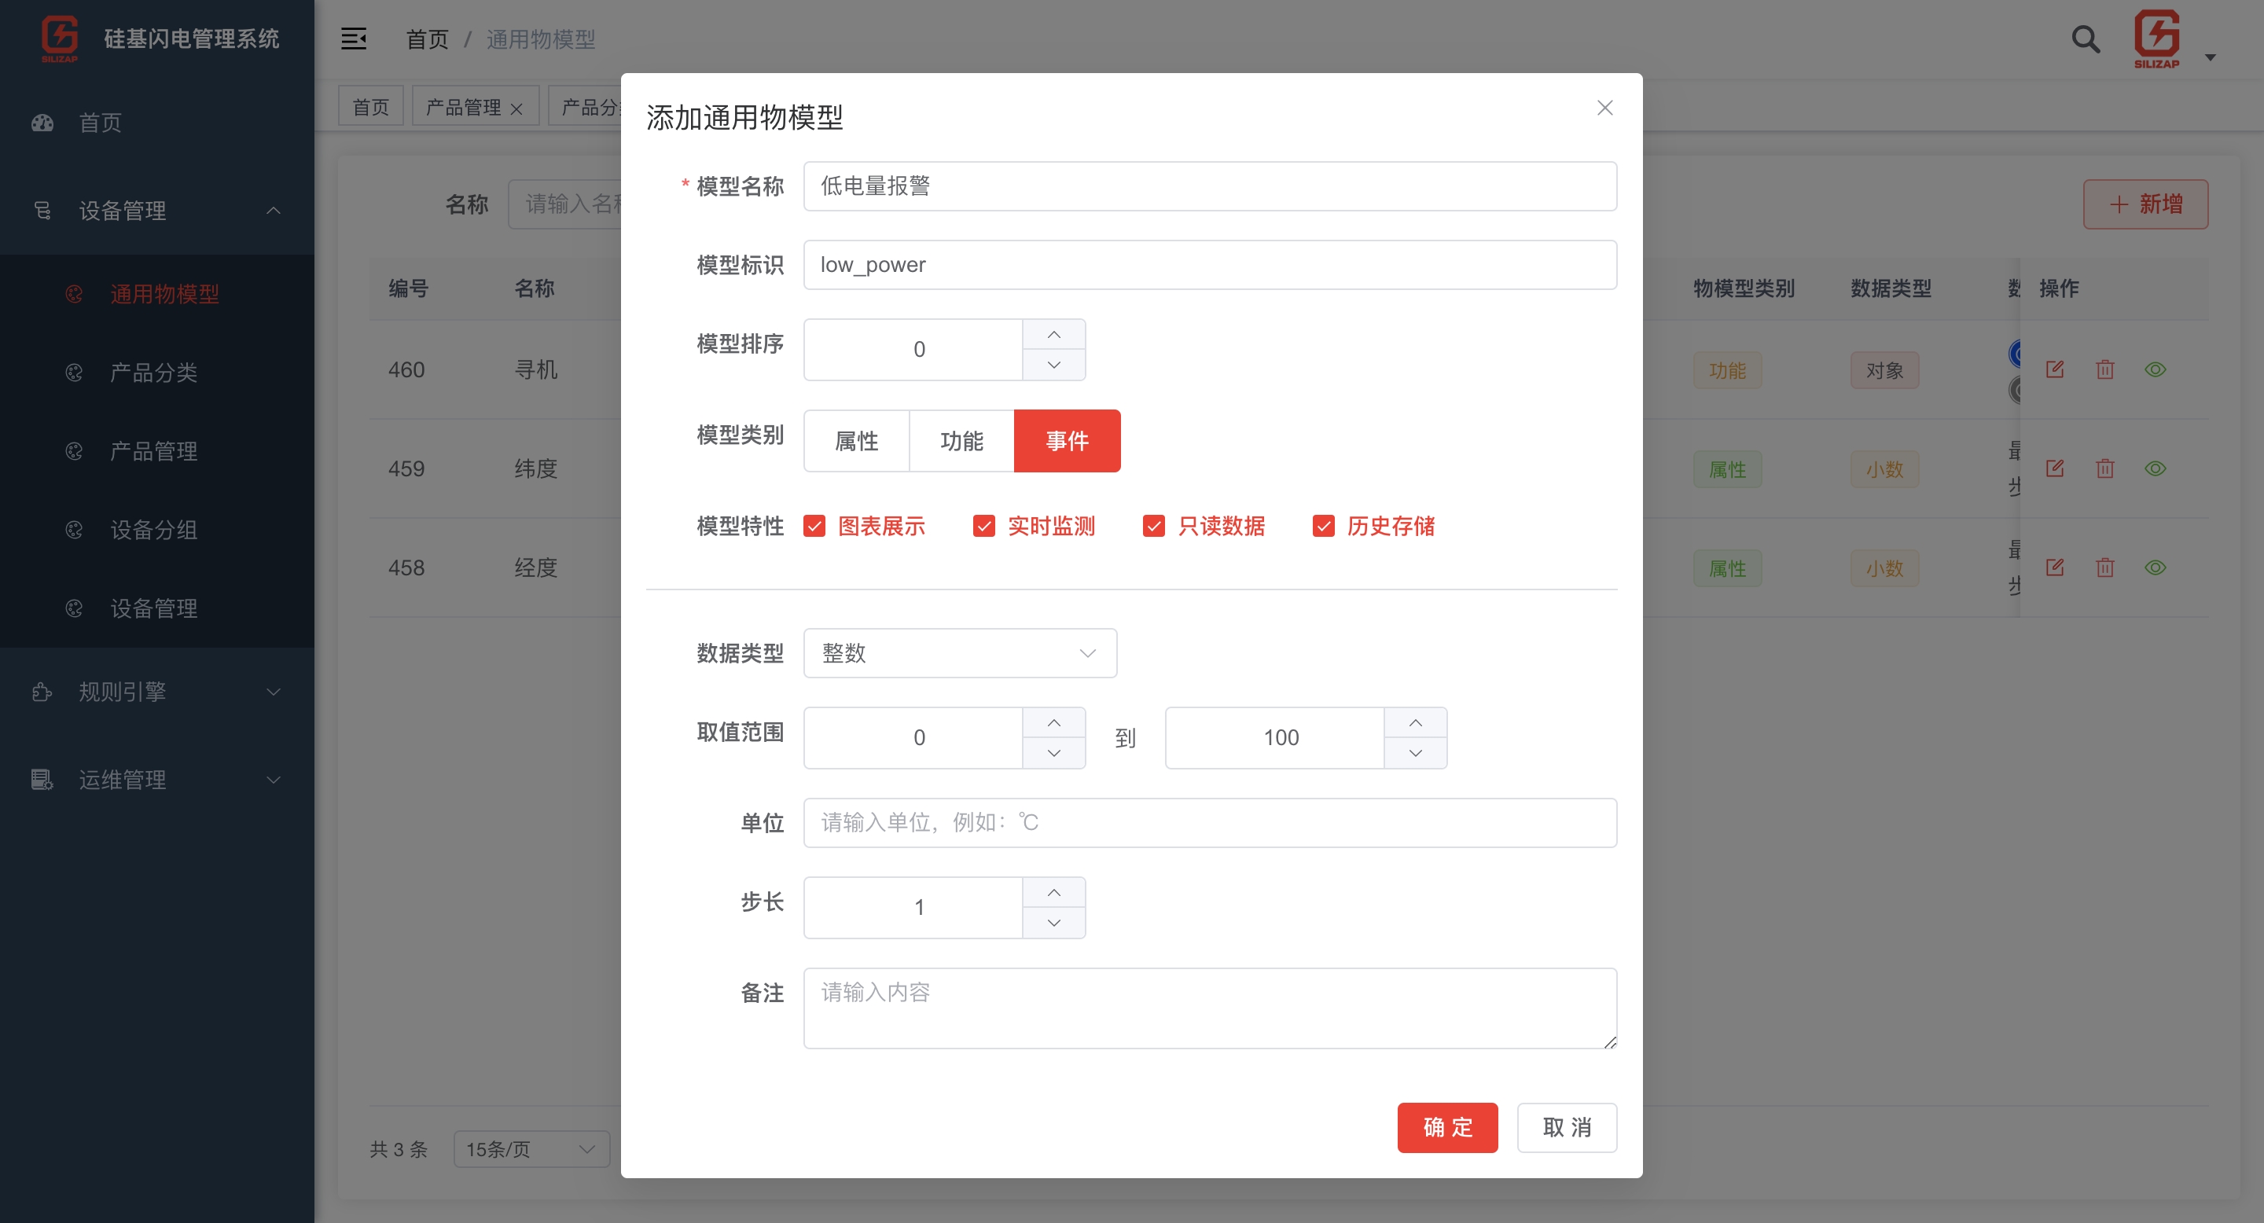
Task: Open the global search
Action: (2085, 39)
